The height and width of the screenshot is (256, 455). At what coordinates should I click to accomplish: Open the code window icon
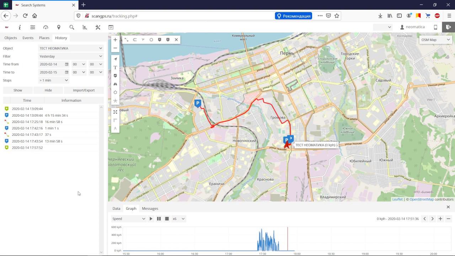(111, 27)
